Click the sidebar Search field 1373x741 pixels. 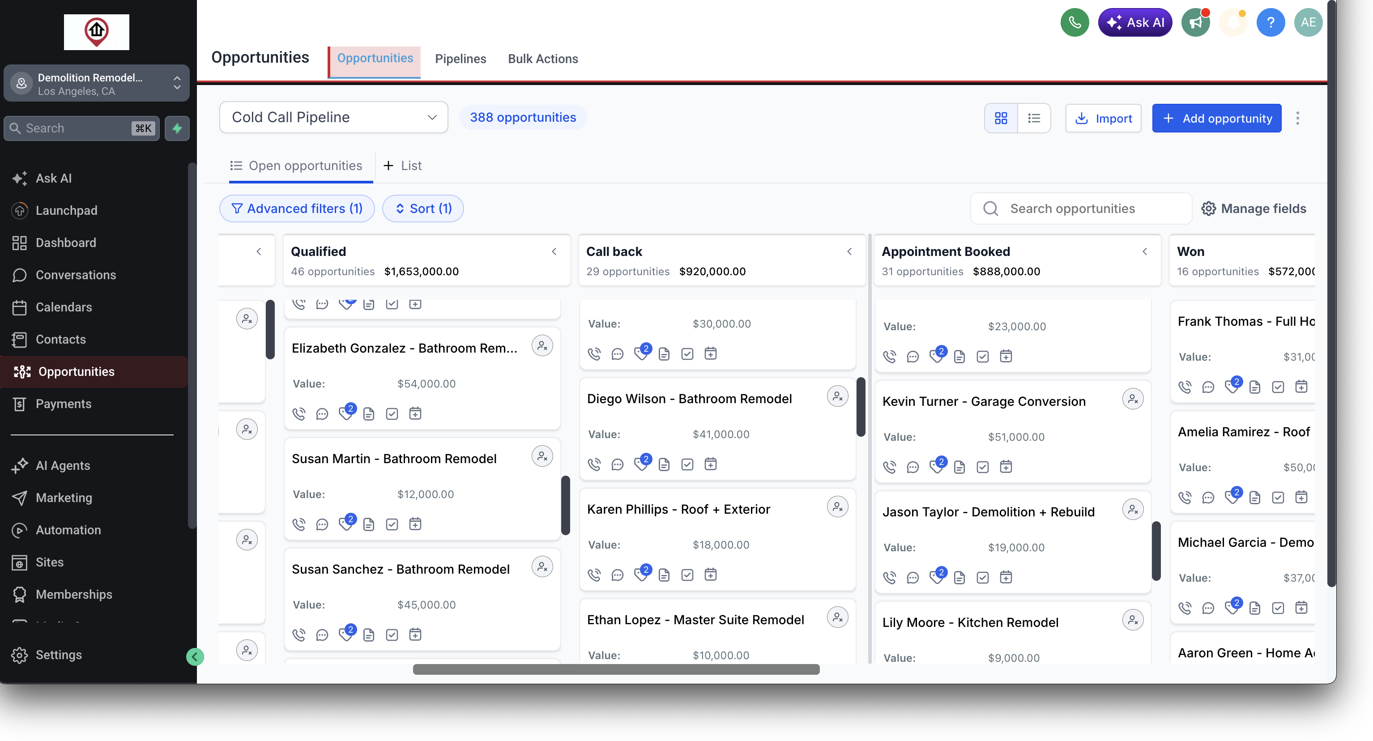81,128
